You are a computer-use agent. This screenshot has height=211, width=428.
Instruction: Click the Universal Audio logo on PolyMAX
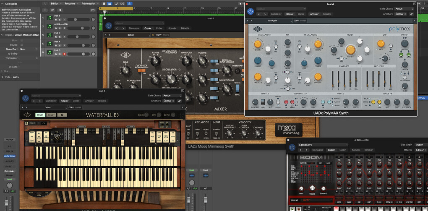(x=257, y=29)
